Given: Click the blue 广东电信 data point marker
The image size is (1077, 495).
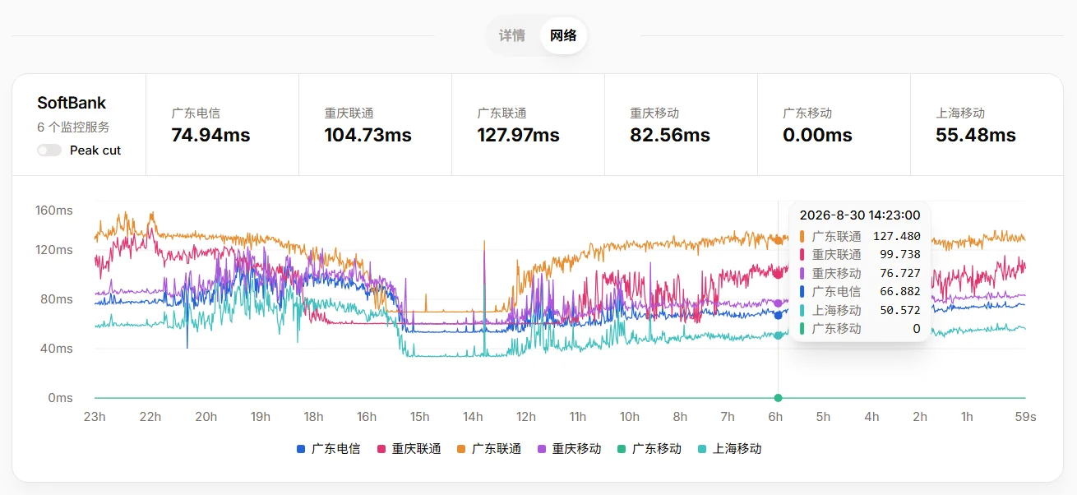Looking at the screenshot, I should pos(778,315).
